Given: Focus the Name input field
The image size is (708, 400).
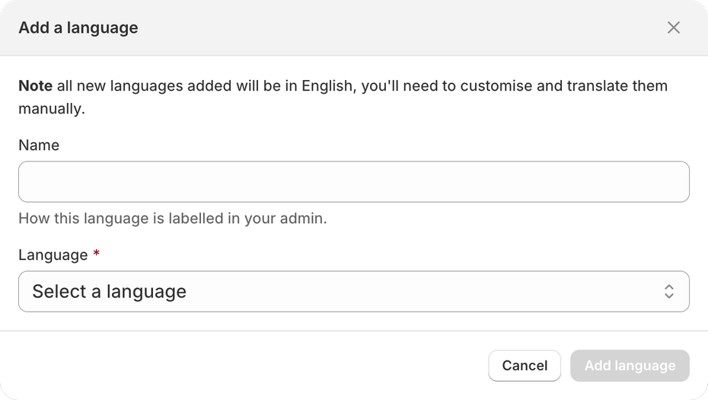Looking at the screenshot, I should tap(353, 181).
